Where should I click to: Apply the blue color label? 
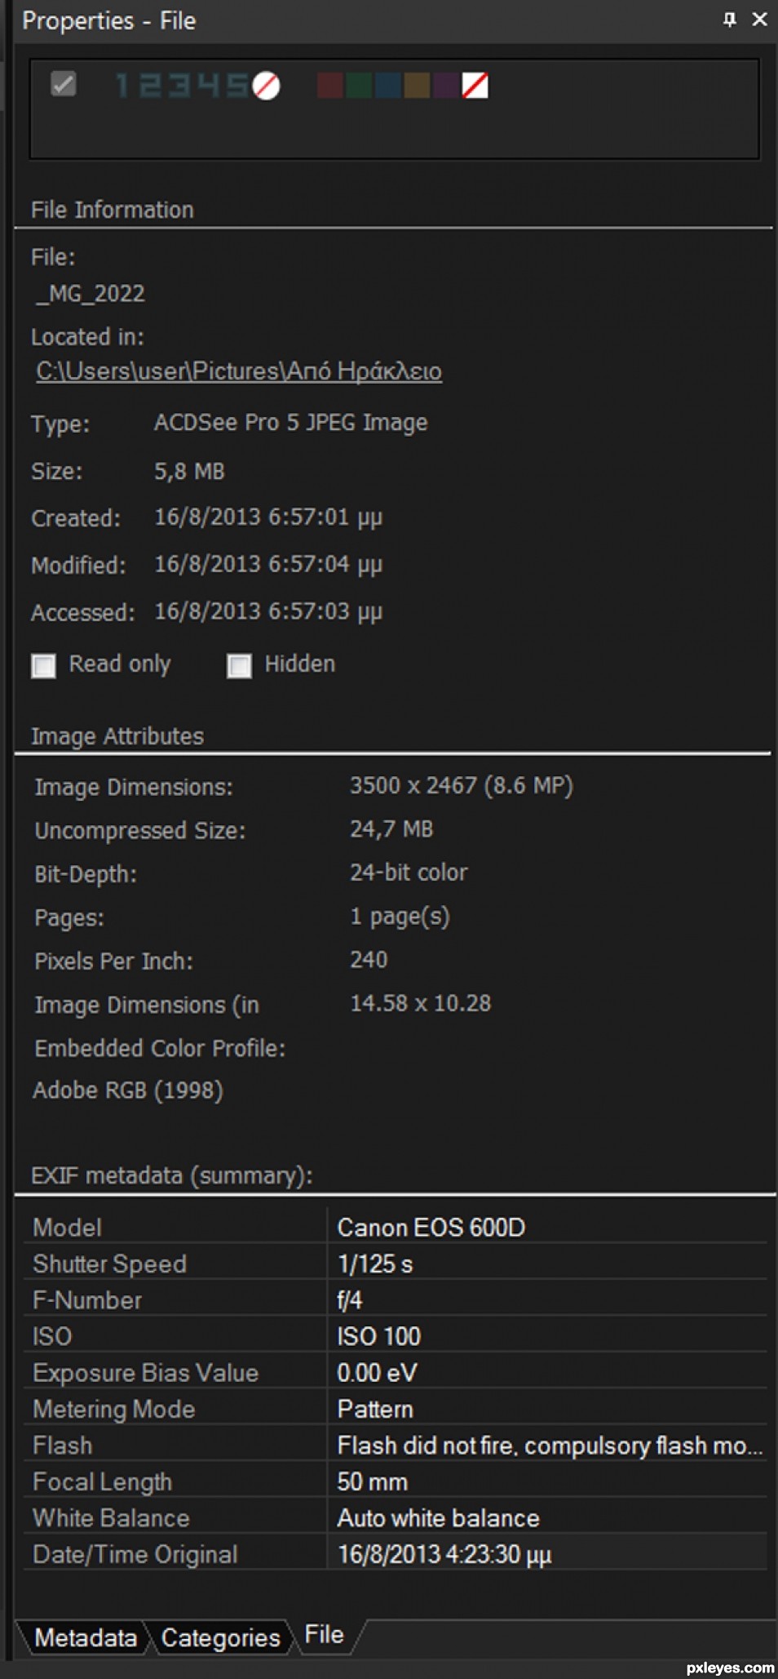[388, 85]
